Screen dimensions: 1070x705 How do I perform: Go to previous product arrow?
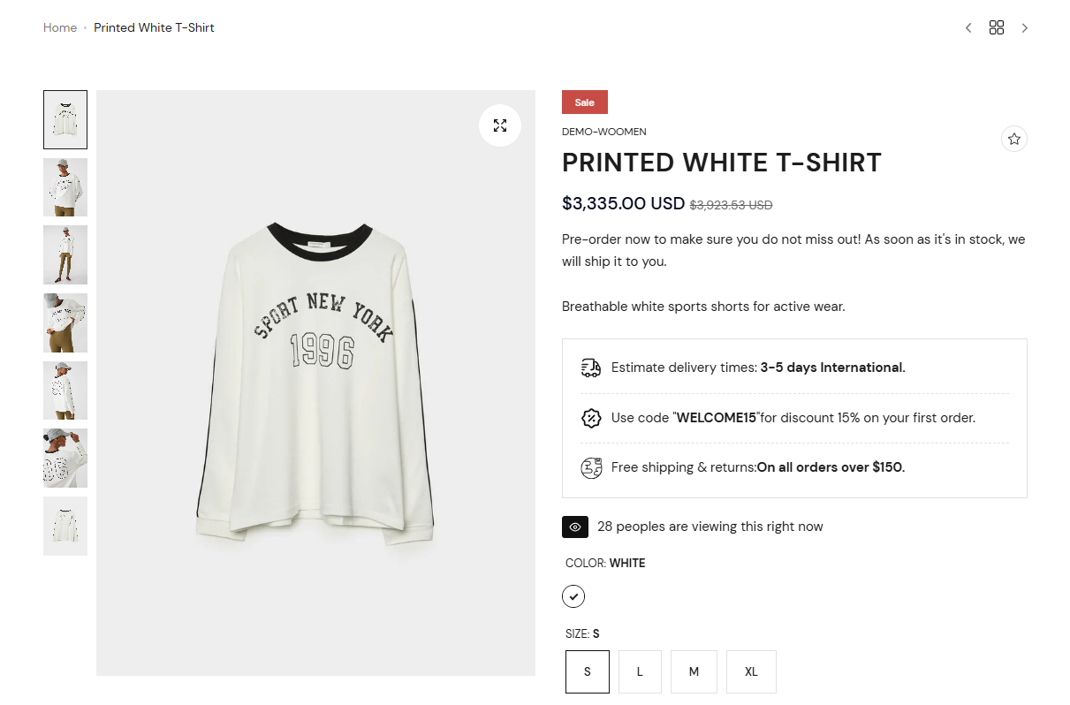968,27
